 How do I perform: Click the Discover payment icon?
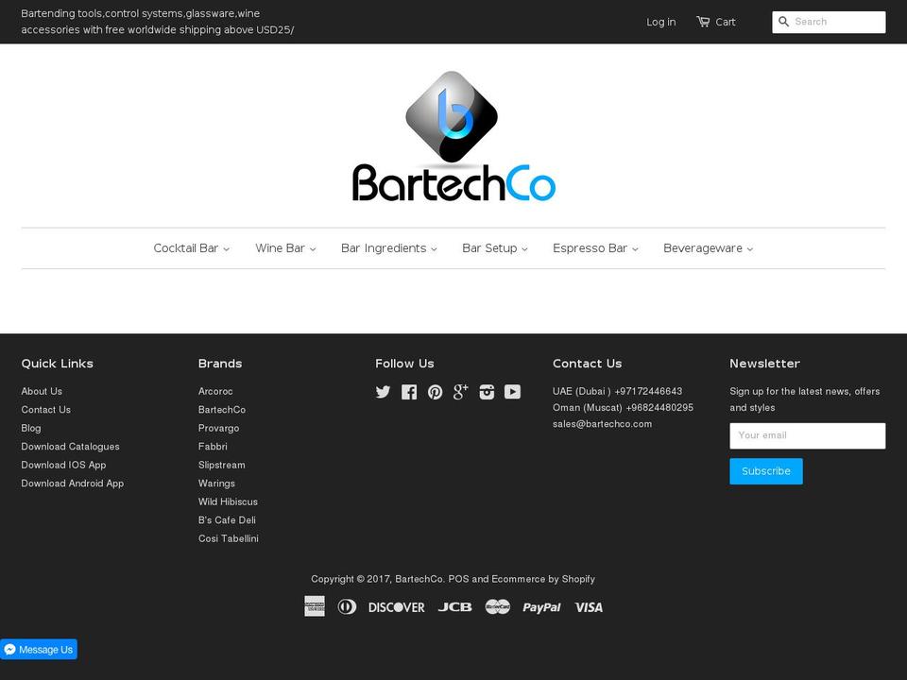coord(397,607)
